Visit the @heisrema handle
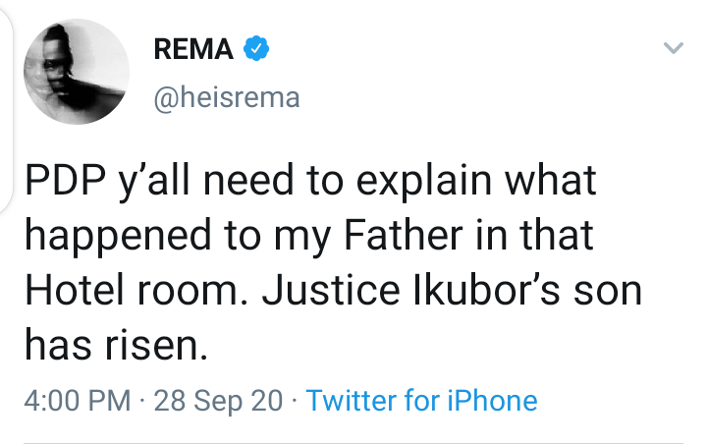Screen dimensions: 707x445 click(x=227, y=97)
